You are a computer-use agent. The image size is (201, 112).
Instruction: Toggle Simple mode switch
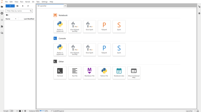click(x=11, y=111)
